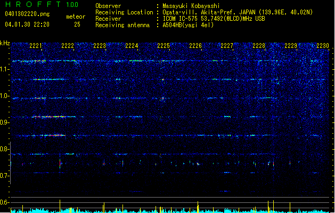Screen dimensions: 335x213
Task: Click time marker 2224
Action: tap(132, 45)
